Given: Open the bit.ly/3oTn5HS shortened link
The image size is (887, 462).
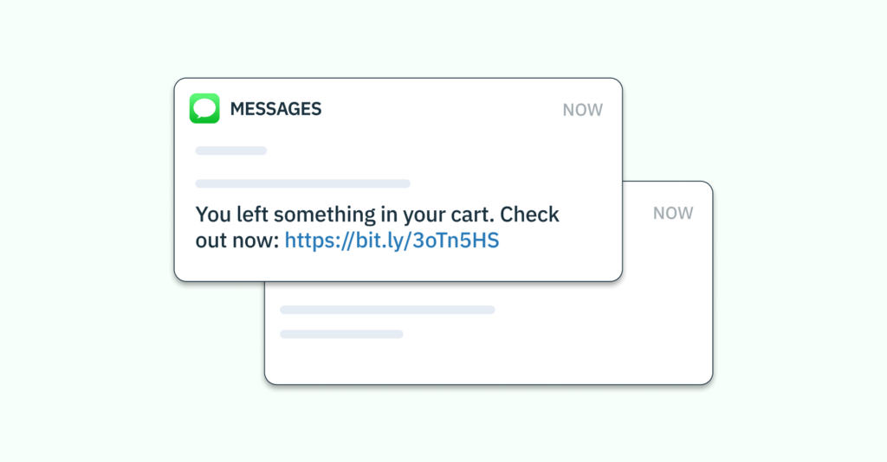Looking at the screenshot, I should tap(392, 241).
